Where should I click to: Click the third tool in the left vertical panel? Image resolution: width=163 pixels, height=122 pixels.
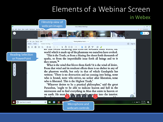click(x=14, y=71)
